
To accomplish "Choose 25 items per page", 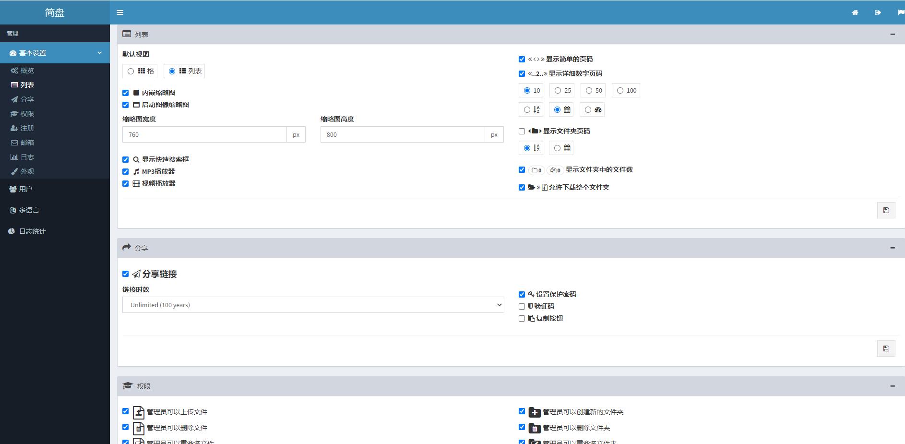I will [558, 90].
